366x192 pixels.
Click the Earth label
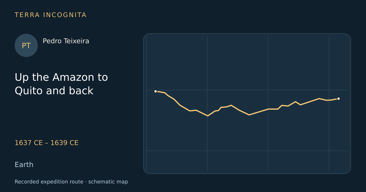(24, 165)
